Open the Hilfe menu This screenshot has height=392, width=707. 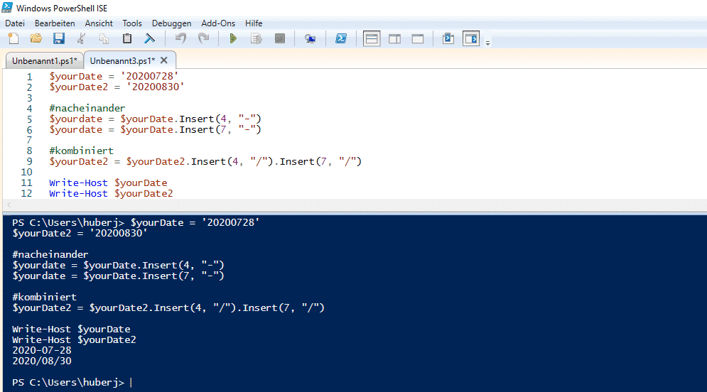pyautogui.click(x=254, y=23)
